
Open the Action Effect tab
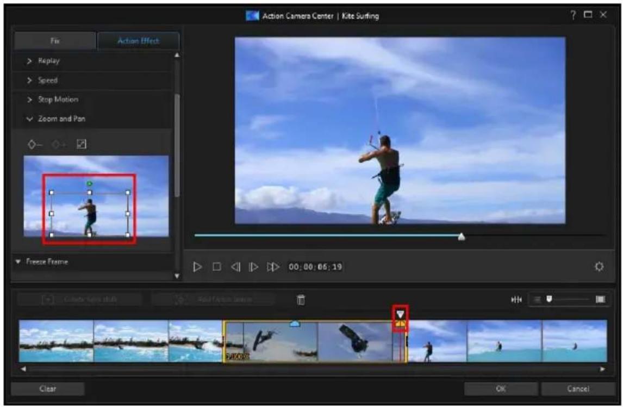(x=138, y=41)
